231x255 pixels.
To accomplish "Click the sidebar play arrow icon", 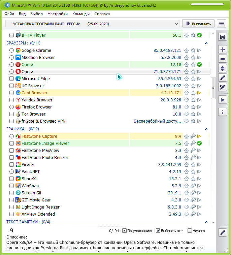I will click(222, 100).
